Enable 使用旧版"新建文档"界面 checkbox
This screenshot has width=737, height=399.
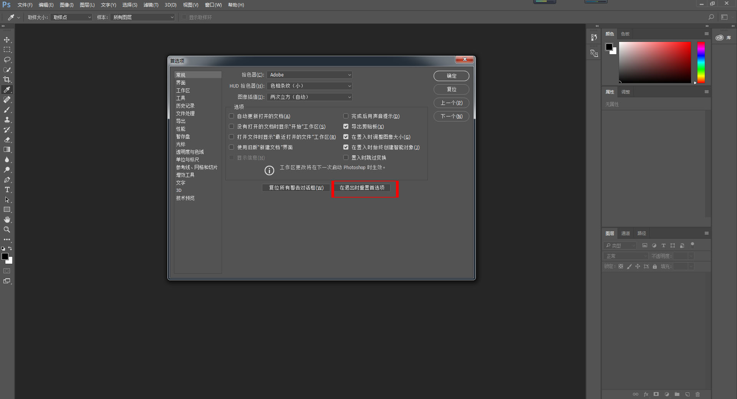pos(231,147)
